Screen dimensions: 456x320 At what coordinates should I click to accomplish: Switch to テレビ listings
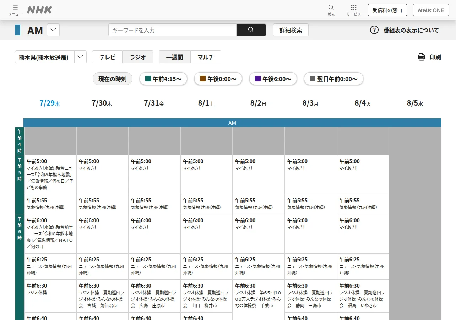pos(107,57)
